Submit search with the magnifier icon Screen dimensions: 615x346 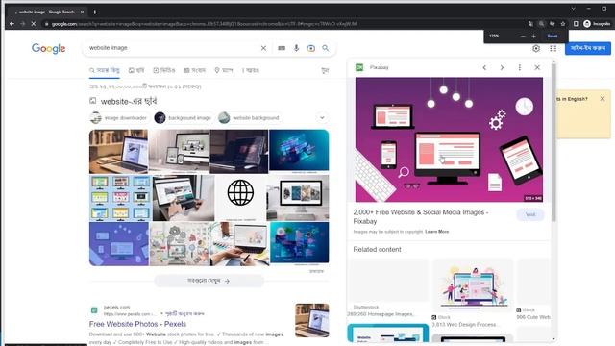326,48
